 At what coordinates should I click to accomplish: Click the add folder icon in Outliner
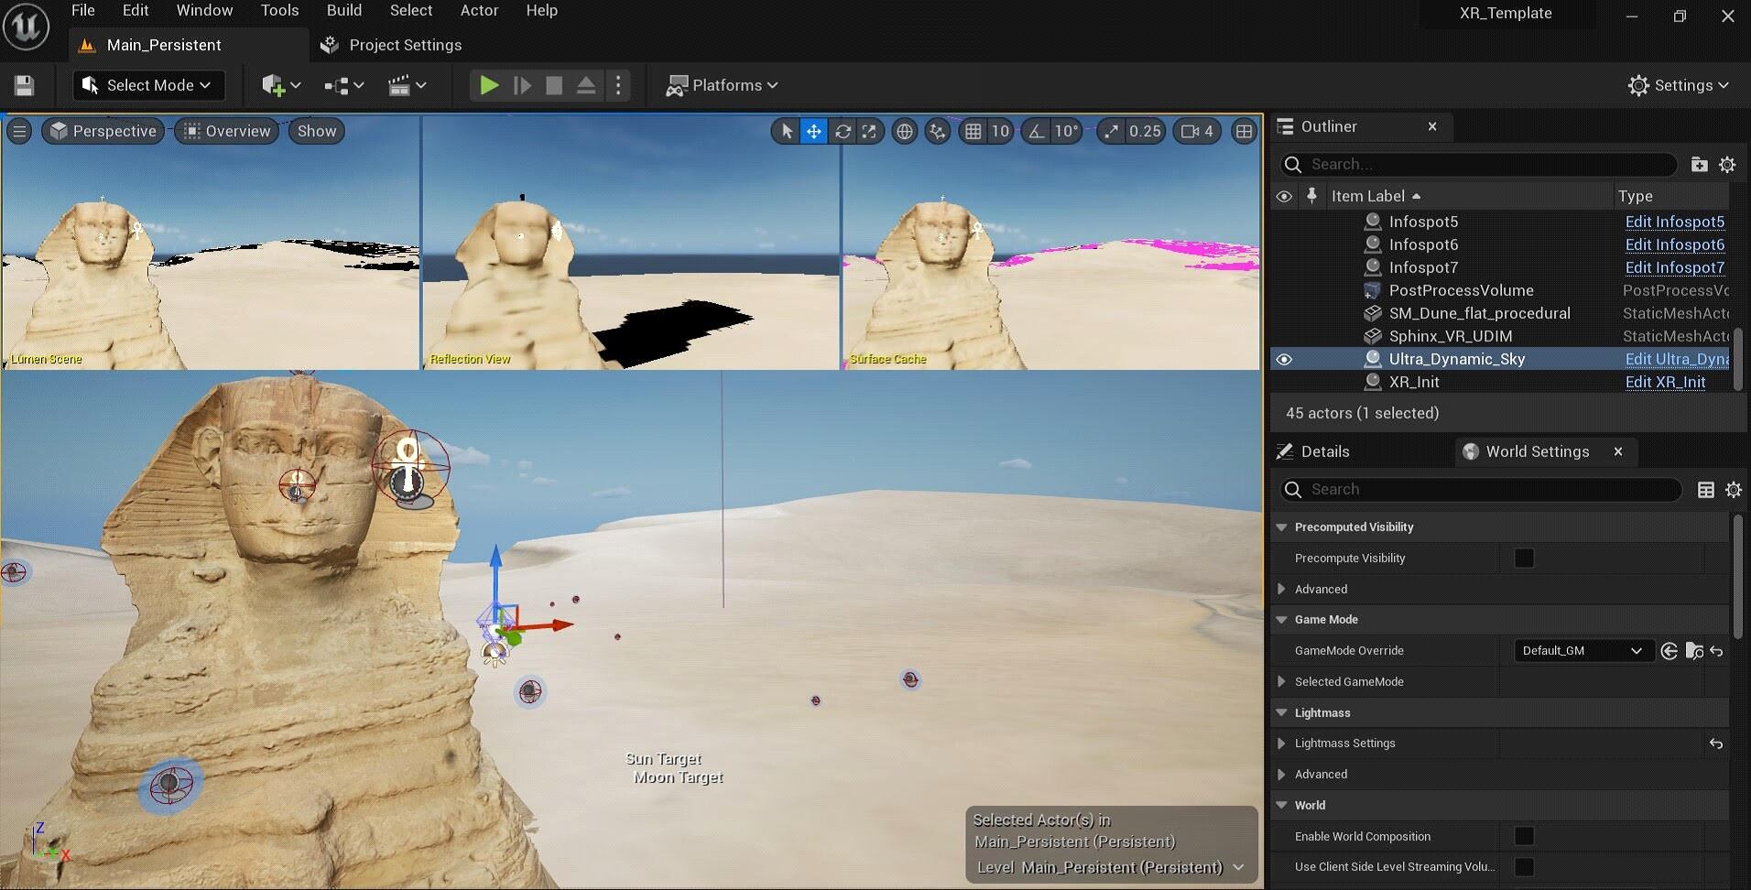[1699, 164]
